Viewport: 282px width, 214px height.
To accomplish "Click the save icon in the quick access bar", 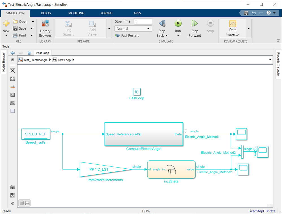I will [246, 13].
